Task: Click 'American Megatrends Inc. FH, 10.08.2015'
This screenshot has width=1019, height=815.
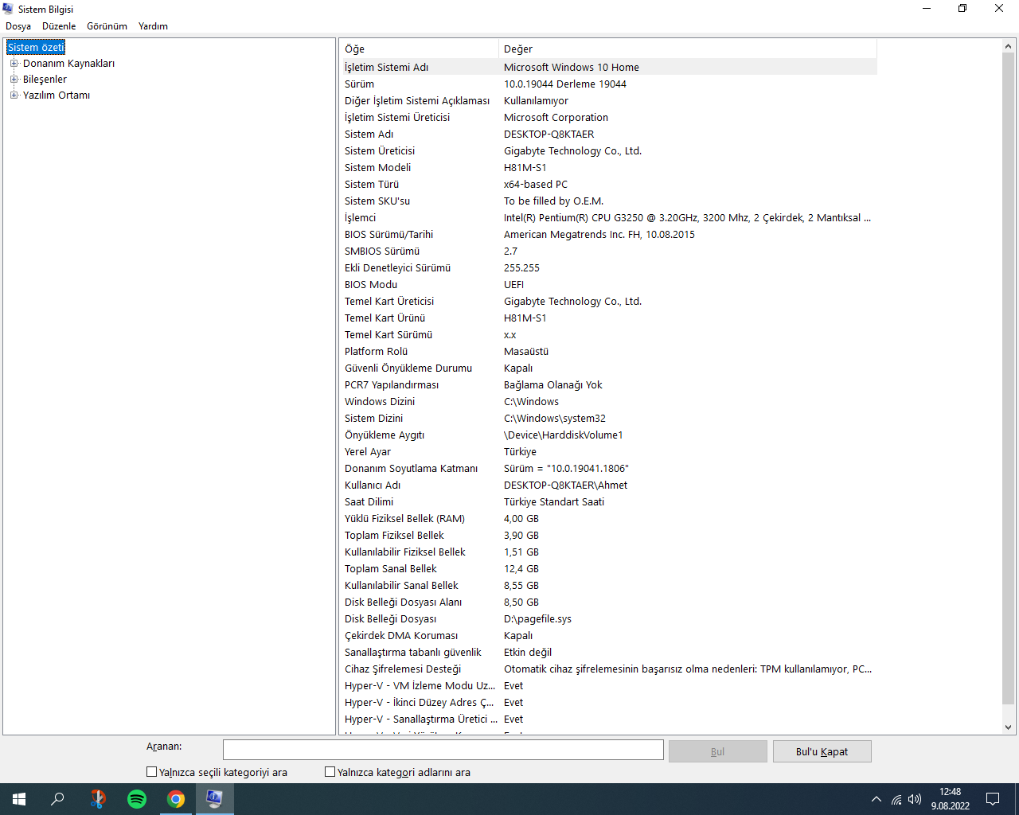Action: [x=599, y=235]
